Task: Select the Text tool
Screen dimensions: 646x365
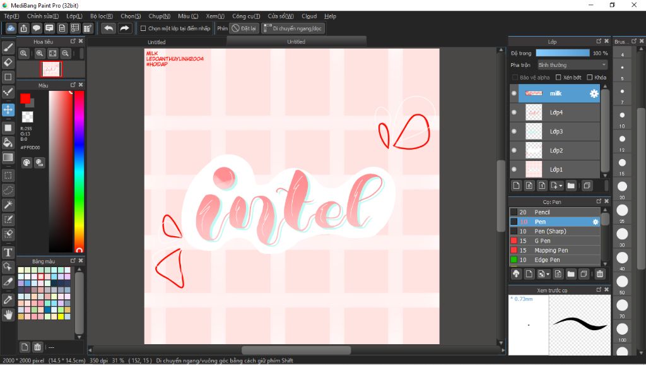Action: [x=8, y=252]
